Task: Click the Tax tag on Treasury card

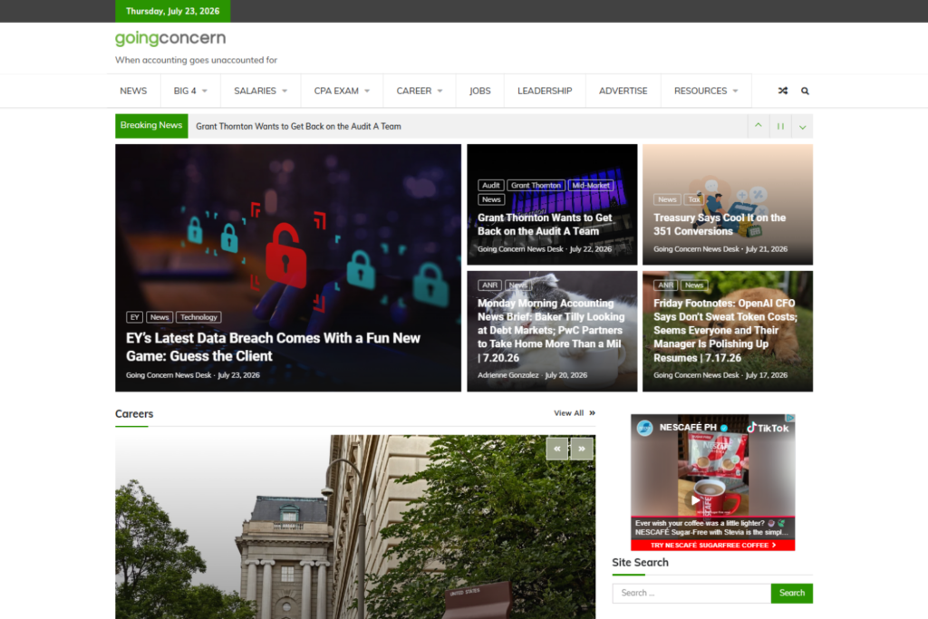Action: point(694,199)
